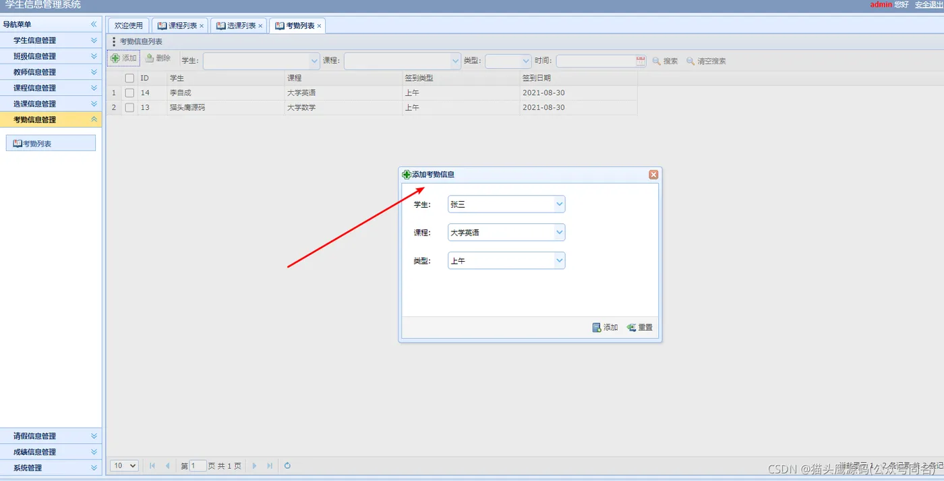Click the 搜索 magnifier search button

[665, 61]
